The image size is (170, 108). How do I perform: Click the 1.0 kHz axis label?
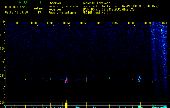click(2, 49)
